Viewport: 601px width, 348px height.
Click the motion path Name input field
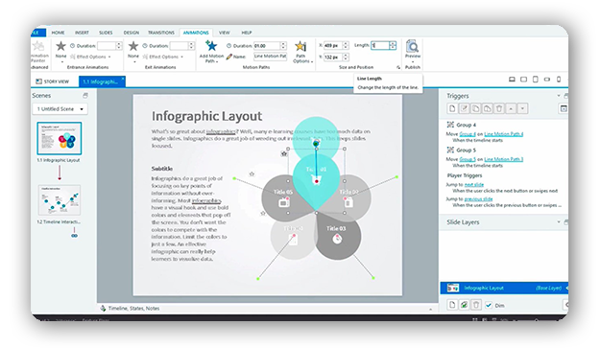(270, 57)
